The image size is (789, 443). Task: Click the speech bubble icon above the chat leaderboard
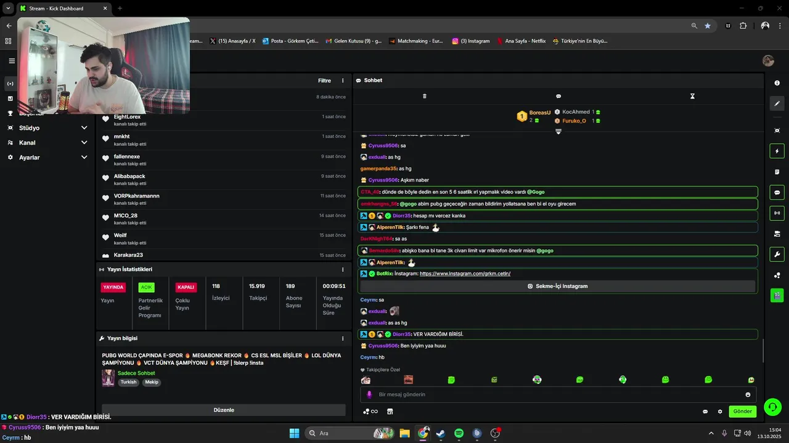(558, 96)
